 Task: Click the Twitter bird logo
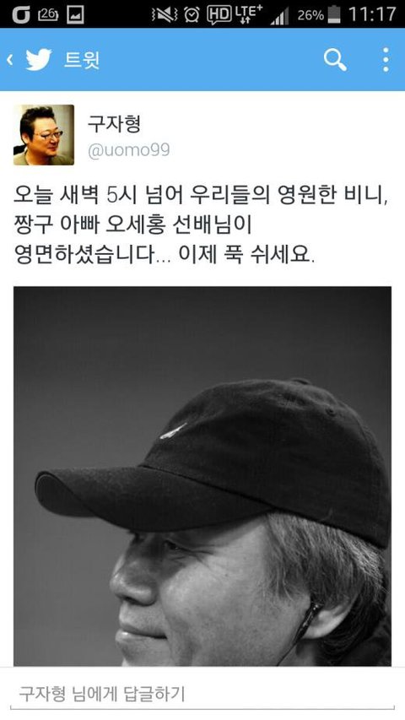39,60
